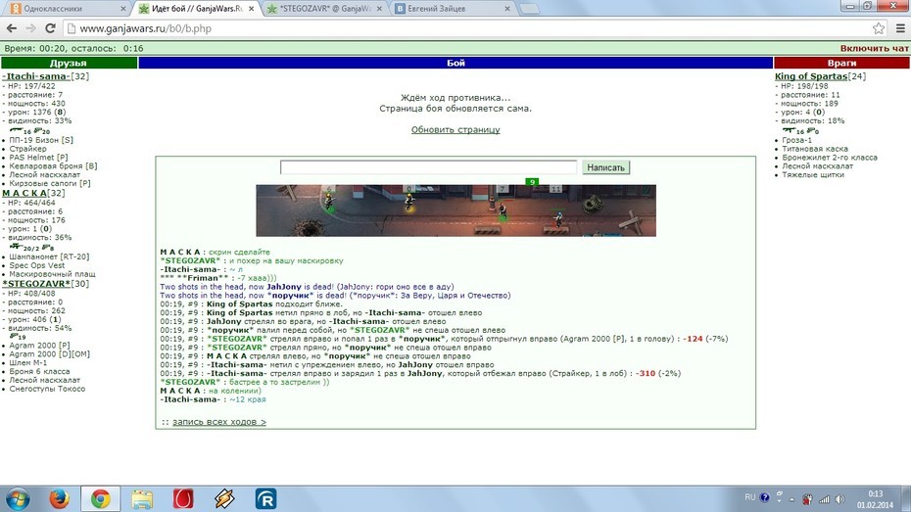Image resolution: width=911 pixels, height=512 pixels.
Task: Switch to the *STEGOZAVR* GanjaWars tab
Action: point(325,9)
